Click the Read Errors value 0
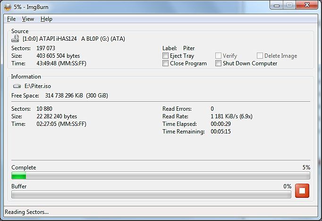The width and height of the screenshot is (322, 221). 212,109
